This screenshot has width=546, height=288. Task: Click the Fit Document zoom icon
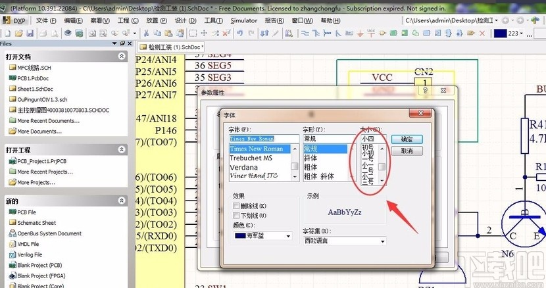pyautogui.click(x=92, y=34)
